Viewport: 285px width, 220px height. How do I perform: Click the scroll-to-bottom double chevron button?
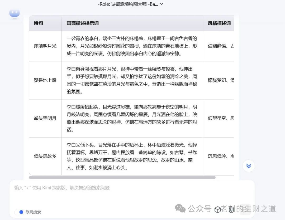pyautogui.click(x=249, y=166)
